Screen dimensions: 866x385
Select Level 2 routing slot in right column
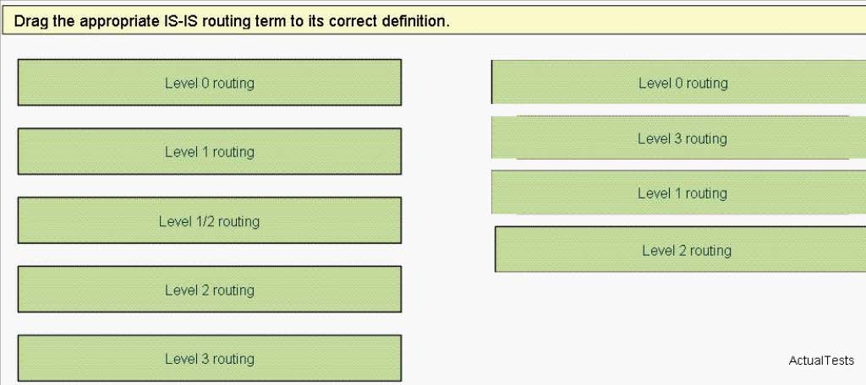[681, 249]
